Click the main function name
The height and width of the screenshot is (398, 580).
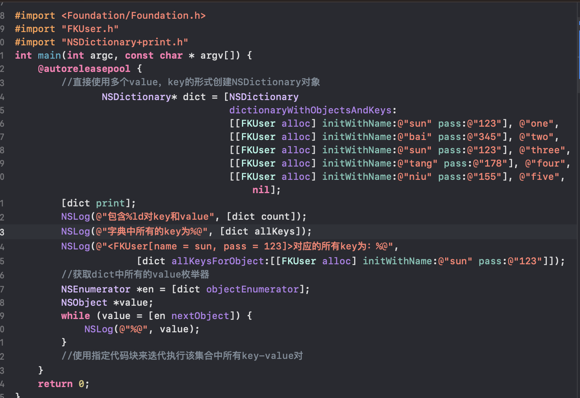[49, 56]
